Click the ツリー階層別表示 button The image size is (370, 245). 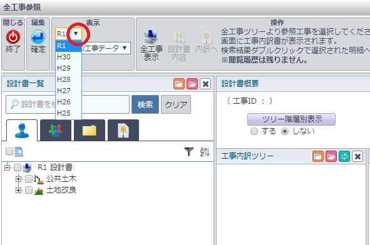(x=291, y=119)
